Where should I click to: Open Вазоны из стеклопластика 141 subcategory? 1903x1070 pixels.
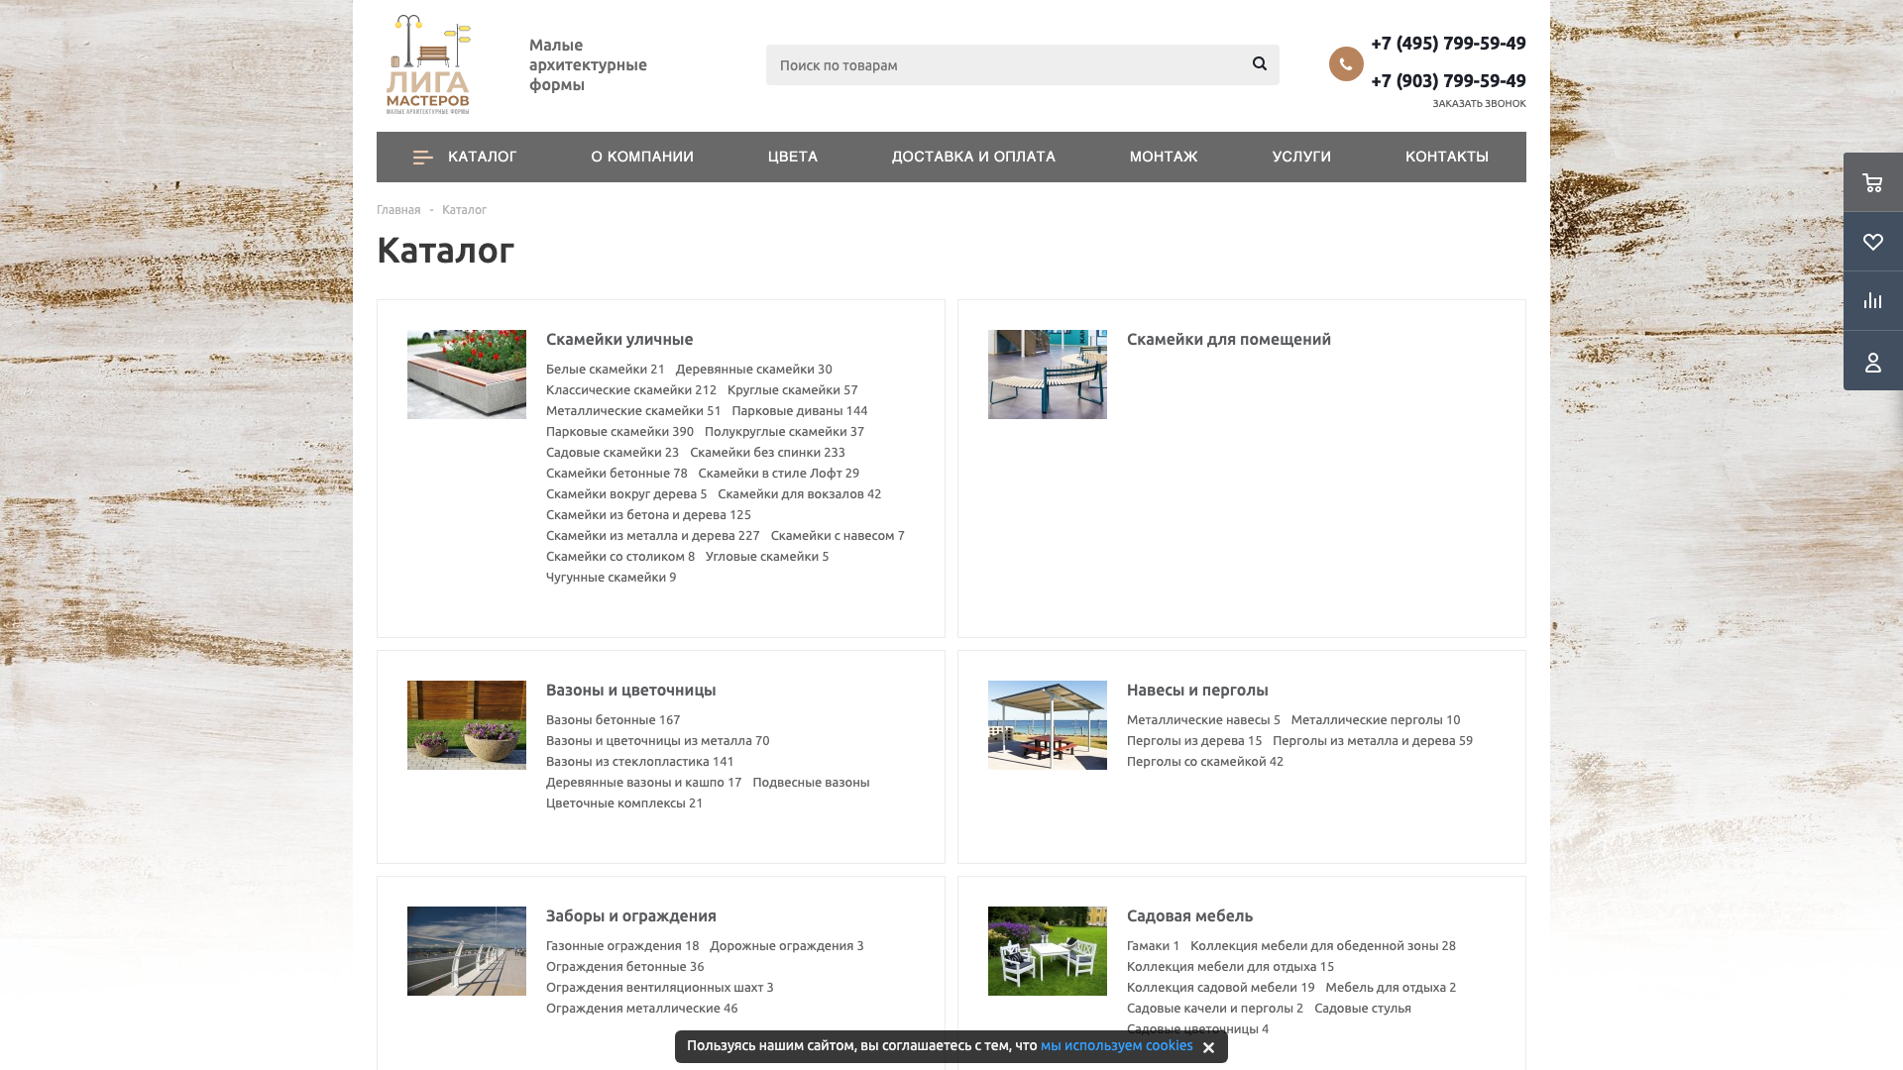click(640, 761)
